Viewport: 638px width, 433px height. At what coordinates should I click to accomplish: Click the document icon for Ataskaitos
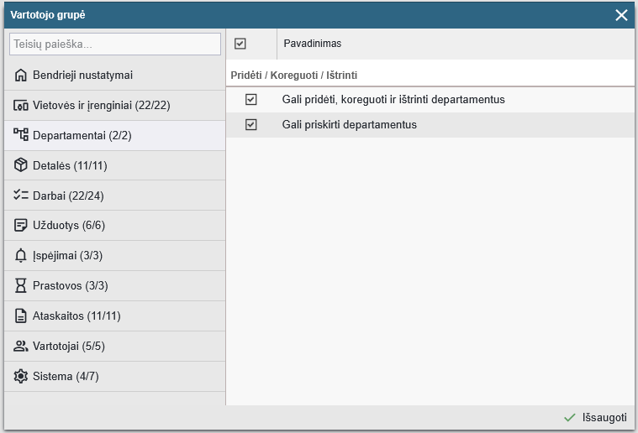pos(20,316)
